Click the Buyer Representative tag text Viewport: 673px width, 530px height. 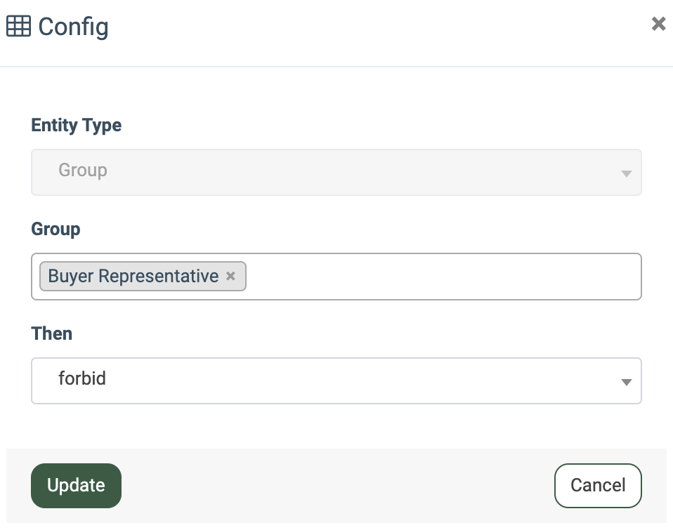(x=133, y=277)
